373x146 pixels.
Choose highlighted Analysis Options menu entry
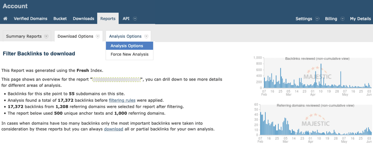coord(129,46)
